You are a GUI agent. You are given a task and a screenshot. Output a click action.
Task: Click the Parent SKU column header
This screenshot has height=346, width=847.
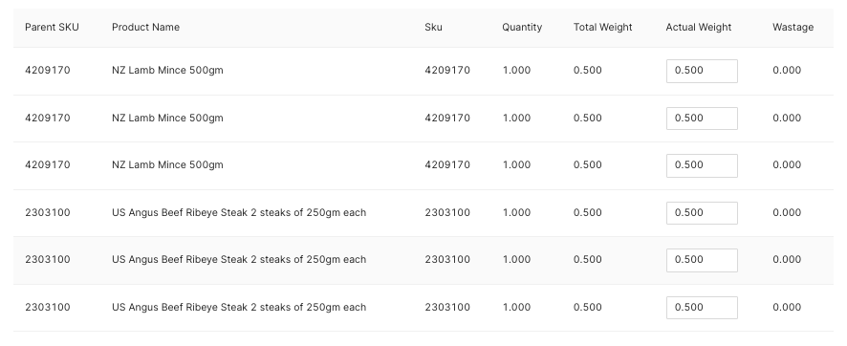pos(52,28)
